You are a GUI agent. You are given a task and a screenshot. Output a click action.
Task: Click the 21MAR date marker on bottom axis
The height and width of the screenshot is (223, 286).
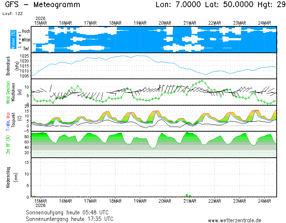coord(190,201)
